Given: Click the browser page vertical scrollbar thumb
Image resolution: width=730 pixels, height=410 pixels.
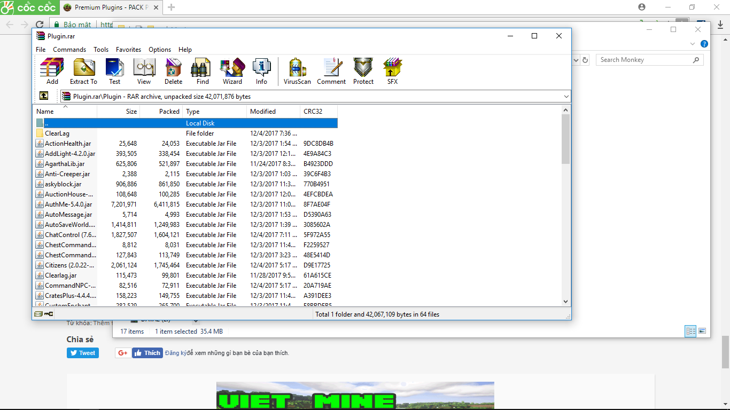Looking at the screenshot, I should 725,352.
